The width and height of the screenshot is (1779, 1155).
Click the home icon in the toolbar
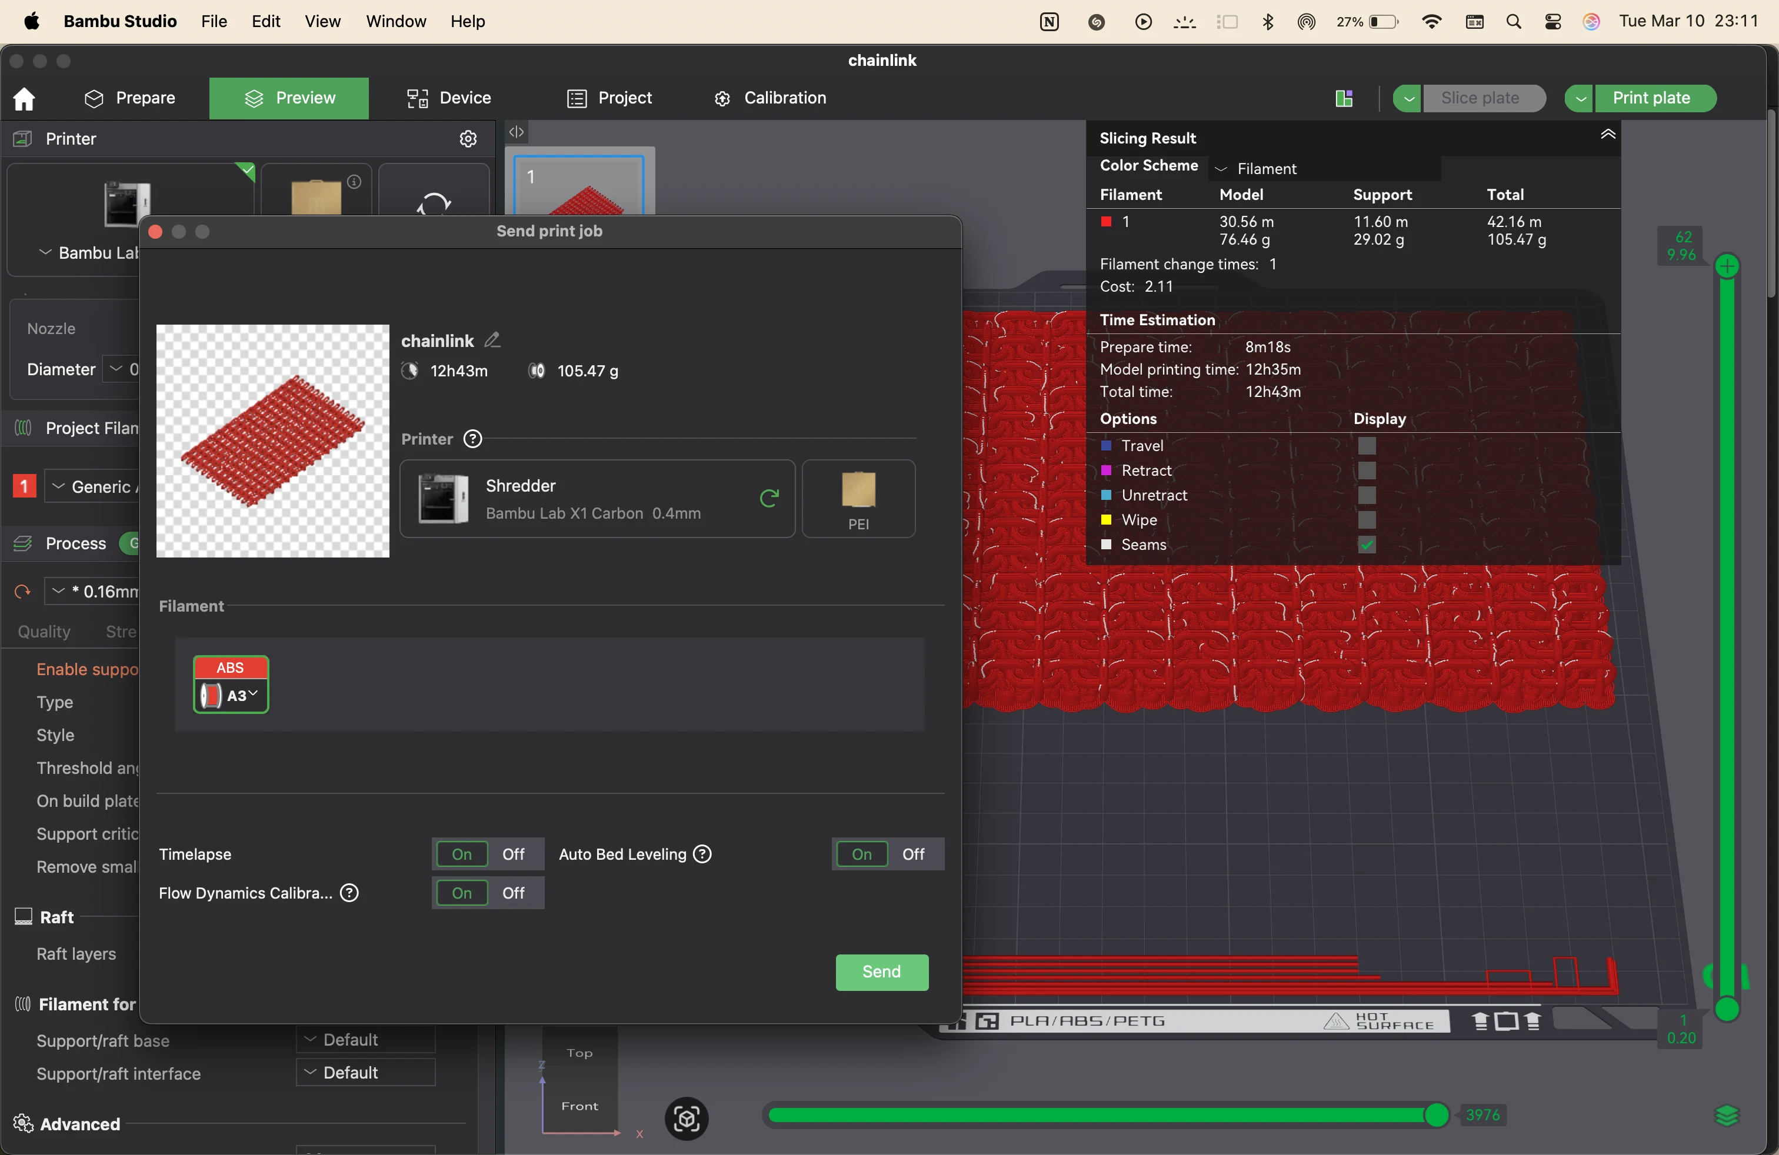[24, 99]
